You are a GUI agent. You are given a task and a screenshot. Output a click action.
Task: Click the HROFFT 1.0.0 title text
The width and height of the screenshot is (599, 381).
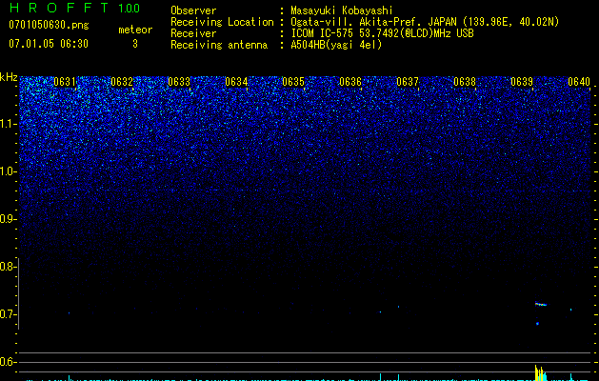click(x=74, y=8)
